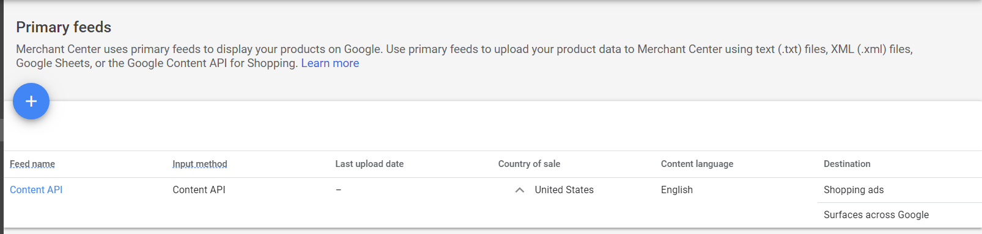Click the Country of sale header
The width and height of the screenshot is (982, 234).
pos(530,164)
